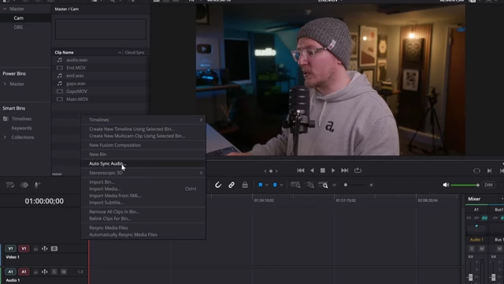Play in reverse in the viewer

pyautogui.click(x=312, y=170)
